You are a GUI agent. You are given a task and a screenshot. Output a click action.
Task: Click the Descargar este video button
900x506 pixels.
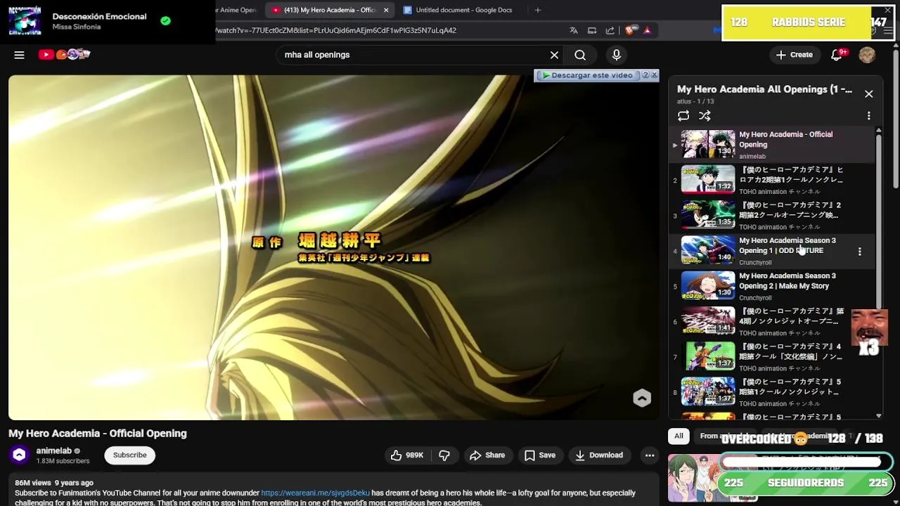pyautogui.click(x=588, y=75)
